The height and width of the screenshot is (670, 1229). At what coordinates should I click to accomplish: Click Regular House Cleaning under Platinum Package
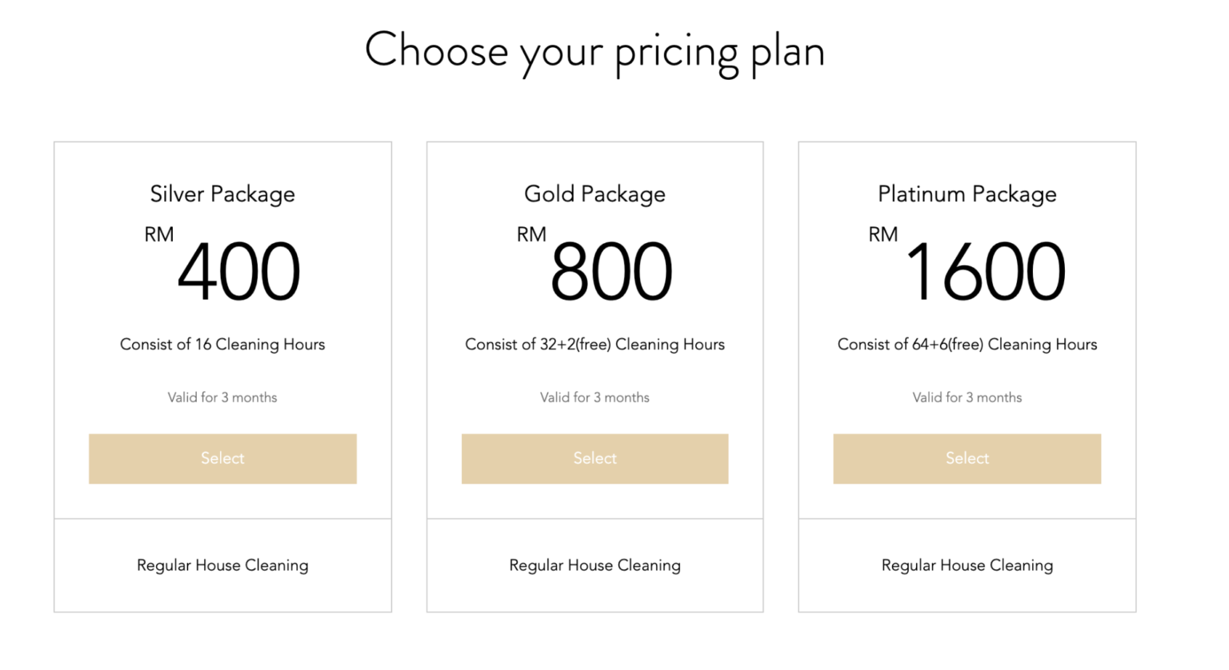pos(967,565)
